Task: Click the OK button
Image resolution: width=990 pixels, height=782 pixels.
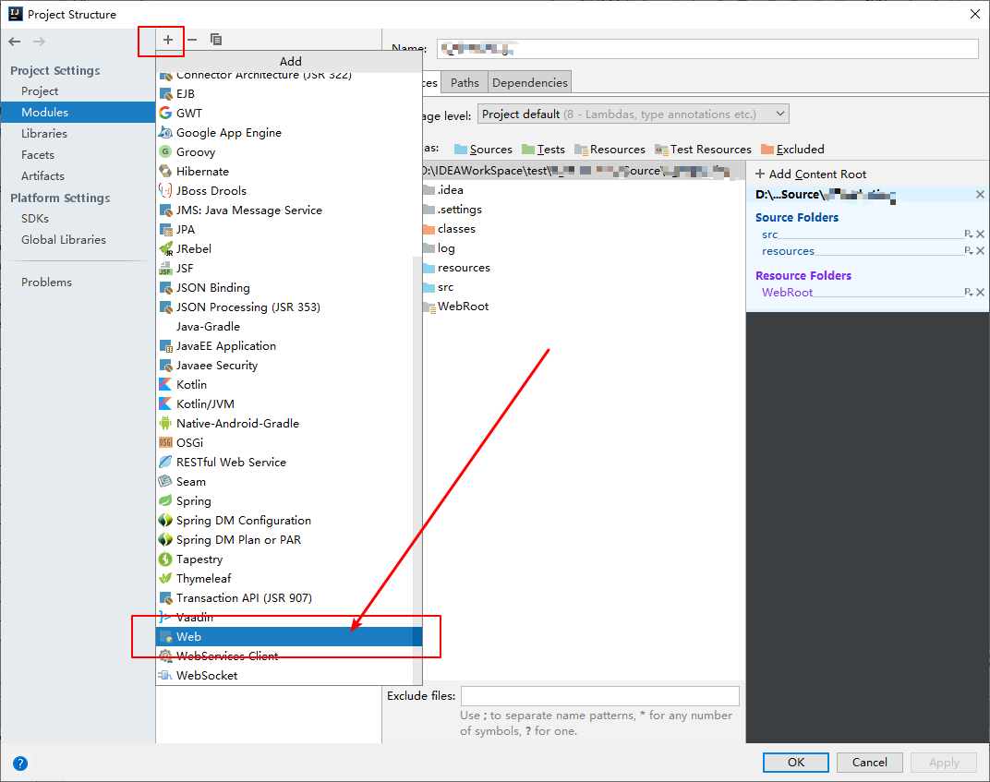Action: tap(795, 763)
